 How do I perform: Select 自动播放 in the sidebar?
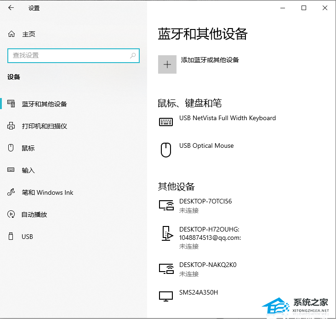click(34, 215)
